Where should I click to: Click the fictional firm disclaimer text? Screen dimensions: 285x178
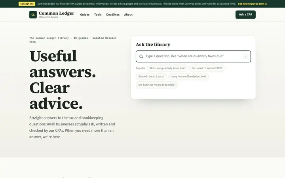click(137, 4)
